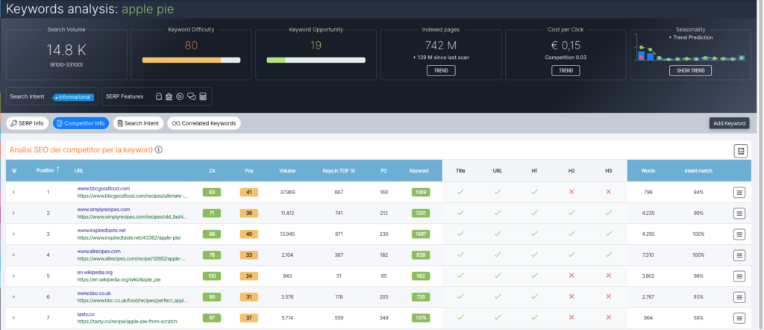Click TREND button under Indexed pages
The width and height of the screenshot is (764, 330).
[441, 71]
